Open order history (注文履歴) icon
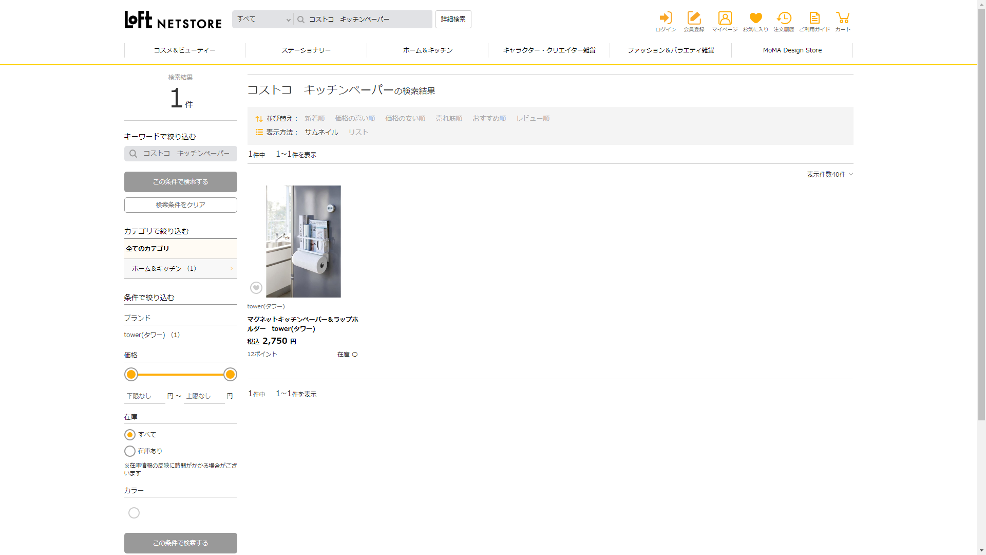Viewport: 986px width, 555px height. point(784,22)
